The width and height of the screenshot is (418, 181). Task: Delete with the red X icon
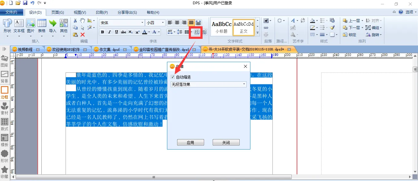tap(82, 35)
